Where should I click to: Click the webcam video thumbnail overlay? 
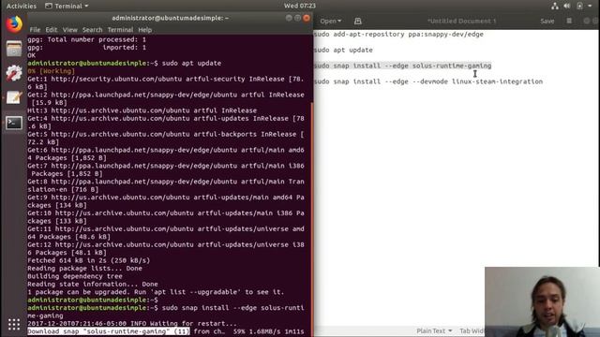[542, 301]
